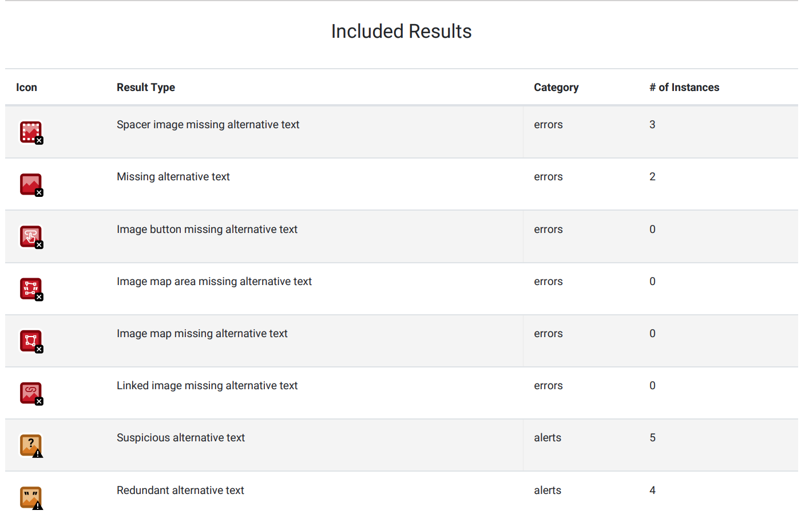Select the Icon column header

(26, 88)
